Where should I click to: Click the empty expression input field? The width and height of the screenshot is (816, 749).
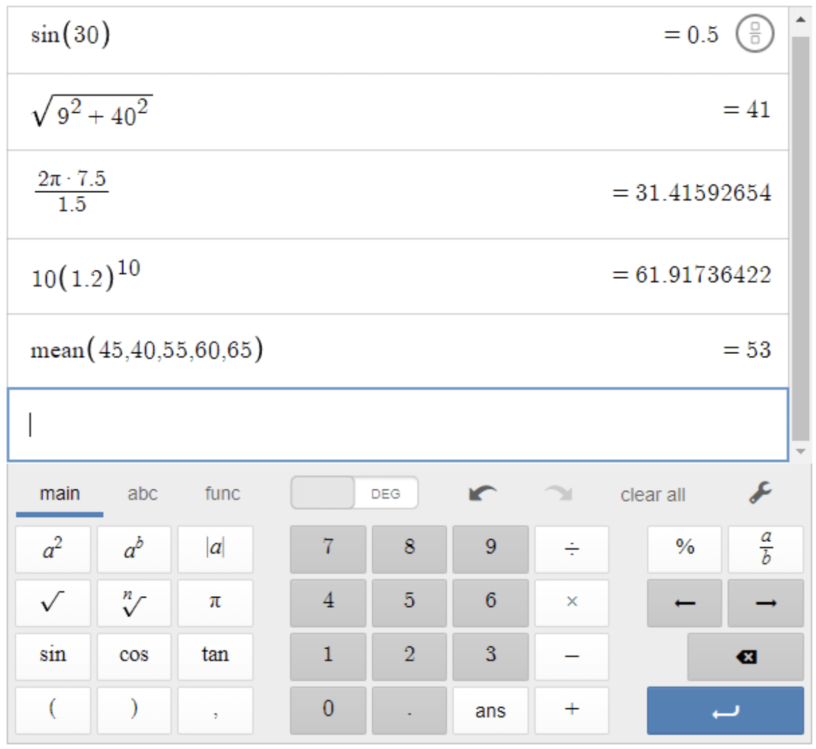coord(398,425)
